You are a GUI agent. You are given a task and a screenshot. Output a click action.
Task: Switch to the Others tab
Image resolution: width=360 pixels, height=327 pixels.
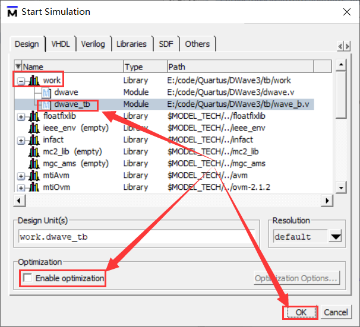pyautogui.click(x=197, y=44)
